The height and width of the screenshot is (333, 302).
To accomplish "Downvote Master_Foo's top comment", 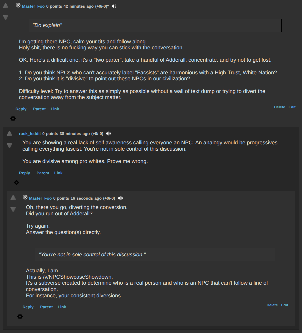I will [5, 17].
